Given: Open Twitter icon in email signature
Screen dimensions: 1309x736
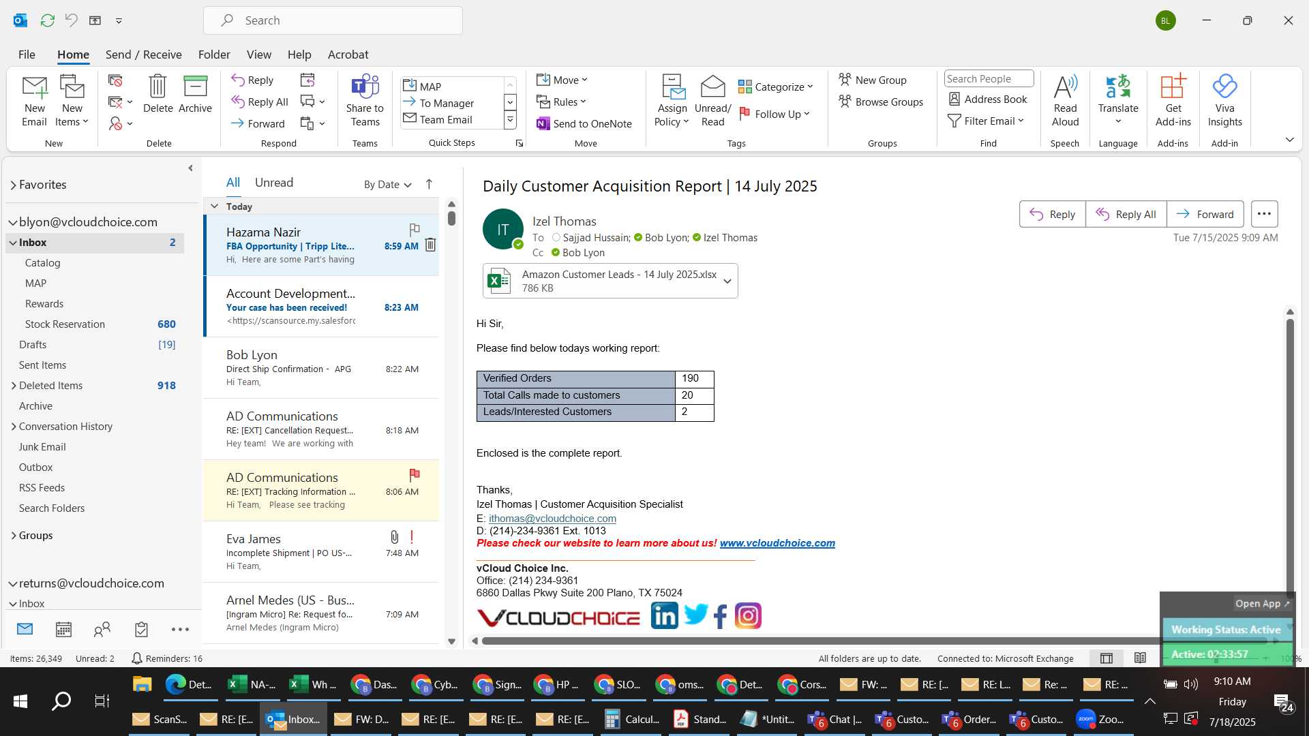Looking at the screenshot, I should click(695, 615).
